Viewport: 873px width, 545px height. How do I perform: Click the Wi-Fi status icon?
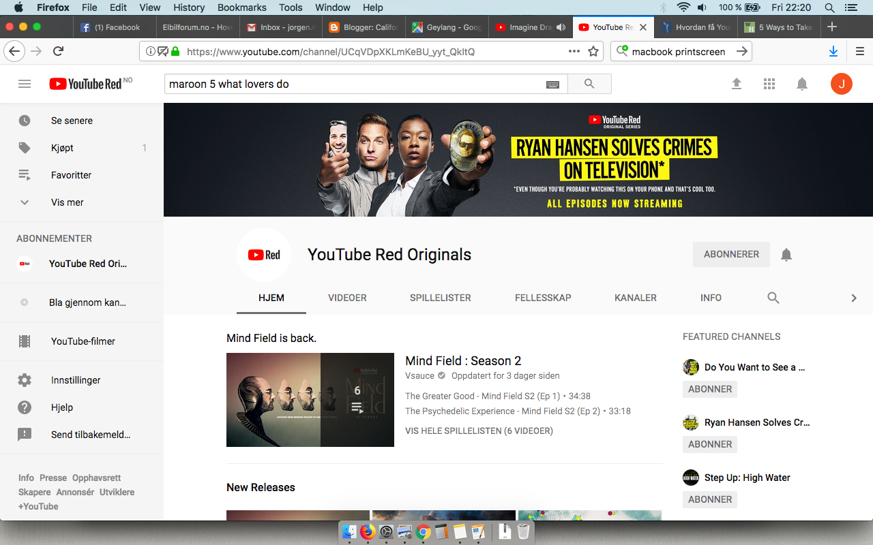point(683,7)
